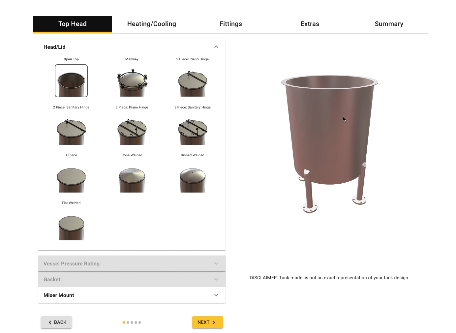The height and width of the screenshot is (333, 456).
Task: Select the 1 Piece lid image
Action: [71, 179]
